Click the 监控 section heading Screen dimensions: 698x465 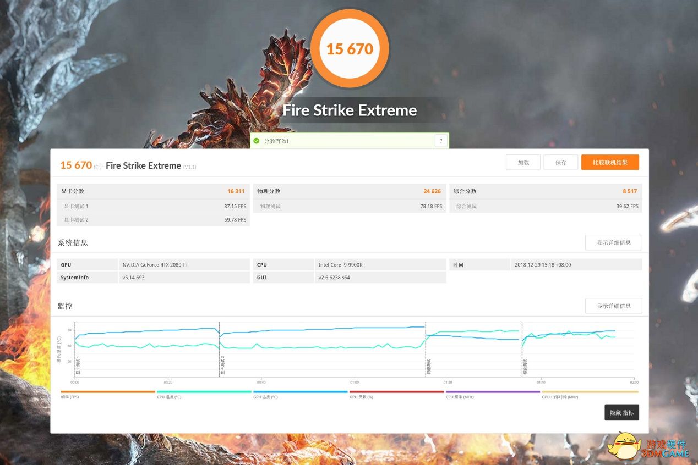[65, 306]
